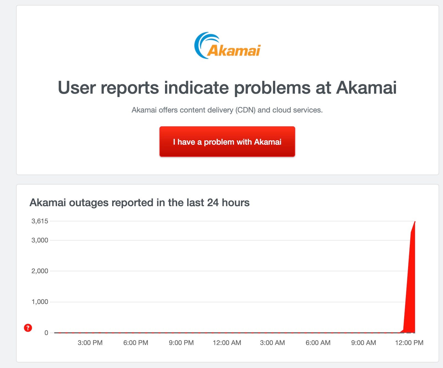Click the 3,000 y-axis label
Image resolution: width=443 pixels, height=368 pixels.
click(40, 240)
